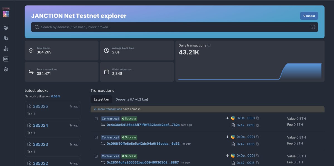This screenshot has width=334, height=166.
Task: Open sender 0xDe...0001 in 0x28514d transaction
Action: [x=246, y=156]
